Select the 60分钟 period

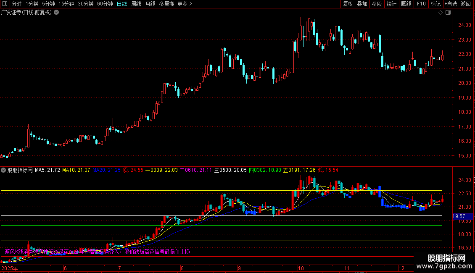click(x=105, y=4)
